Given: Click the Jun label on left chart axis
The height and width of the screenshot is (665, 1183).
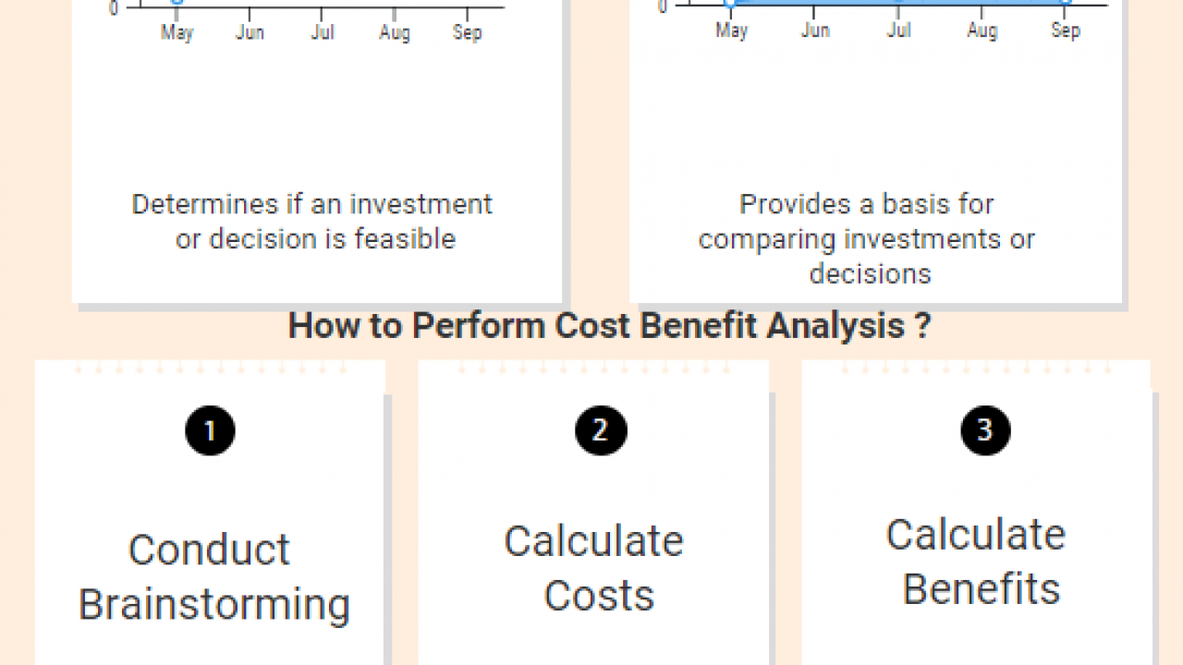Looking at the screenshot, I should click(x=250, y=33).
